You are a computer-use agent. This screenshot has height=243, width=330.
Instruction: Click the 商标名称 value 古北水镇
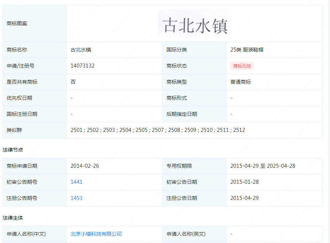81,50
